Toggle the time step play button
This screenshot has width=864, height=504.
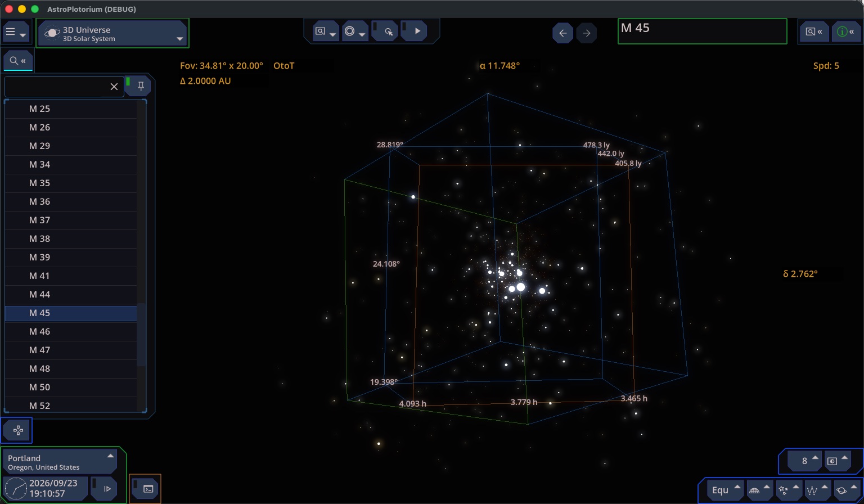103,488
